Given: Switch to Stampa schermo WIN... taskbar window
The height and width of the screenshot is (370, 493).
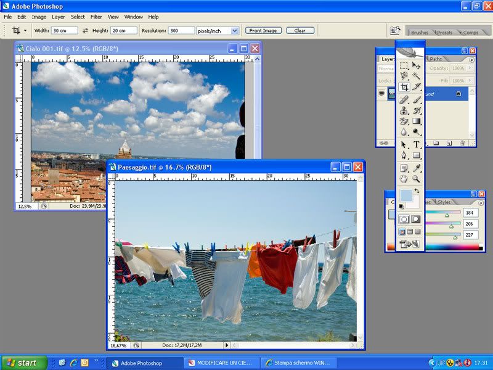Looking at the screenshot, I should (299, 363).
